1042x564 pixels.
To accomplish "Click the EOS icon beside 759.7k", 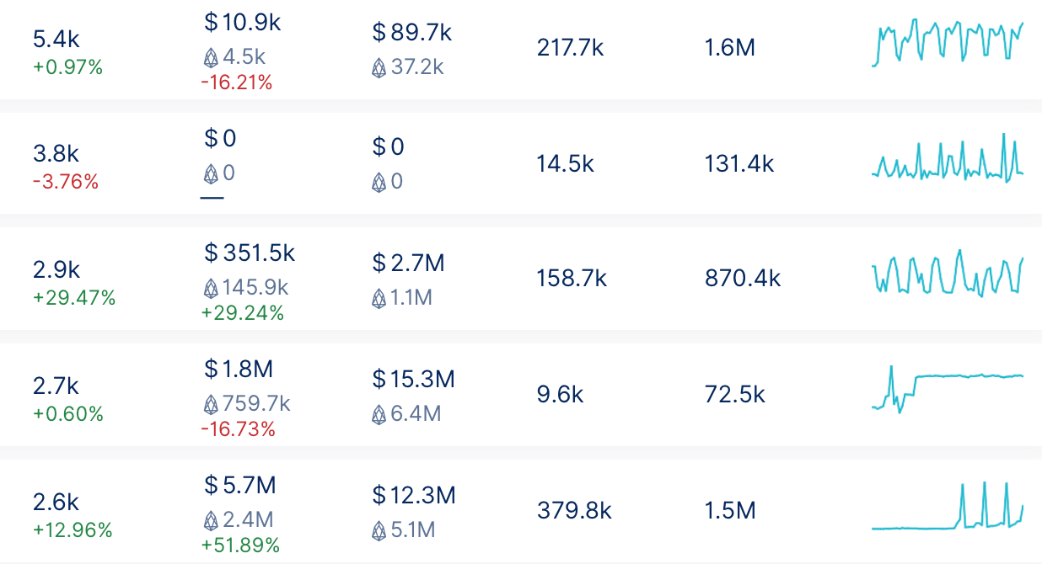I will tap(211, 404).
